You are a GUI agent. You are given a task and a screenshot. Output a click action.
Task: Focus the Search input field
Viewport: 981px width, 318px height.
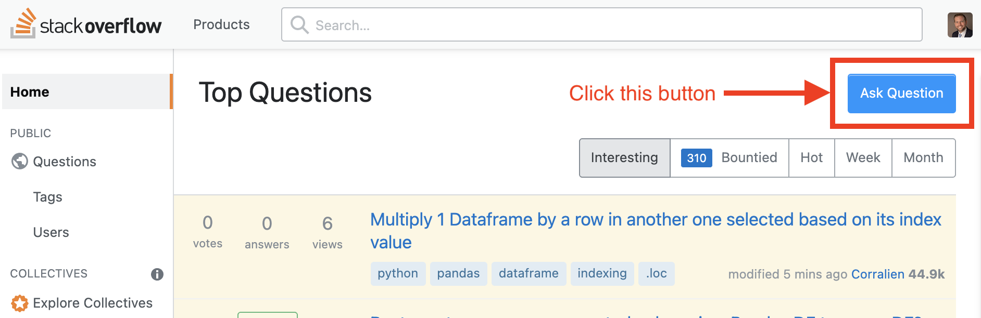pos(602,24)
